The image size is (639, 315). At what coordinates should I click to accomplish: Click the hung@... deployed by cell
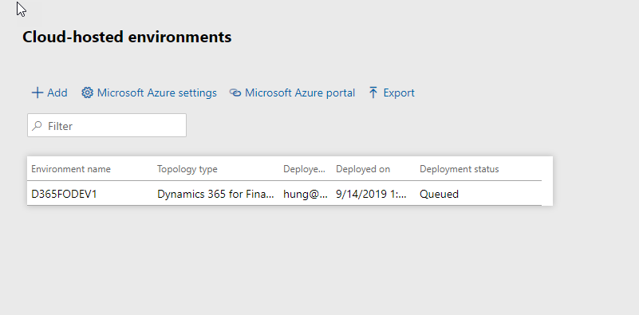point(306,194)
